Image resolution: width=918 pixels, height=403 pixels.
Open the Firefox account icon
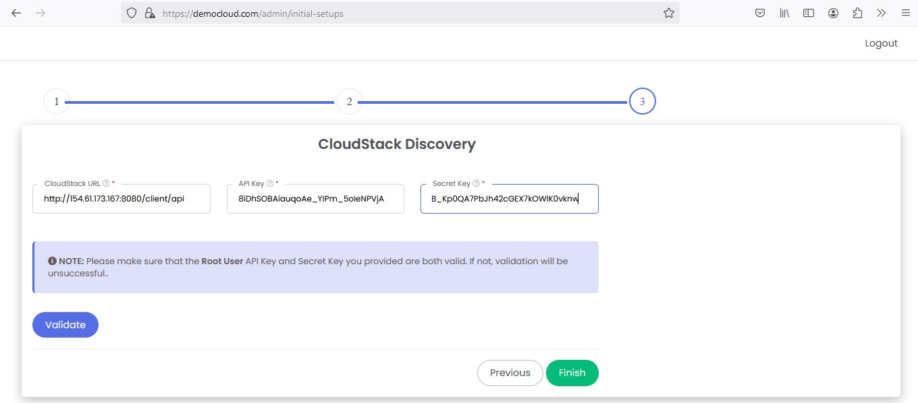(x=833, y=13)
